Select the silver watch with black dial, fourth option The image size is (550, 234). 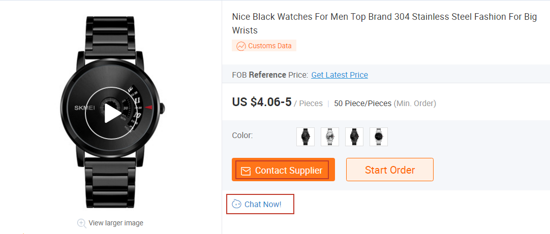[x=379, y=137]
